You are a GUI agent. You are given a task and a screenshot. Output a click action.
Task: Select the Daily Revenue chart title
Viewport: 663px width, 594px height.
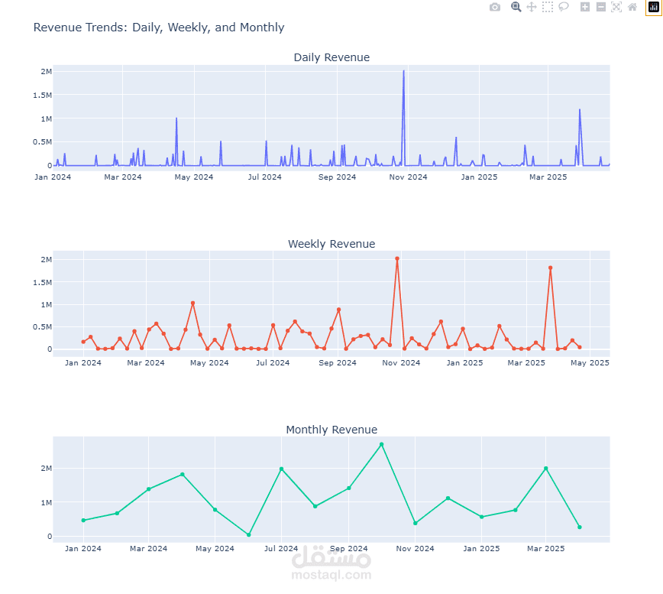331,57
